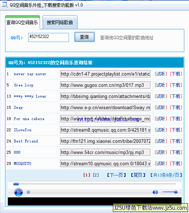The image size is (189, 213).
Task: Click song title never say never
Action: (x=30, y=74)
